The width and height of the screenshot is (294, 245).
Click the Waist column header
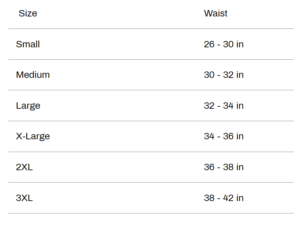(x=216, y=13)
